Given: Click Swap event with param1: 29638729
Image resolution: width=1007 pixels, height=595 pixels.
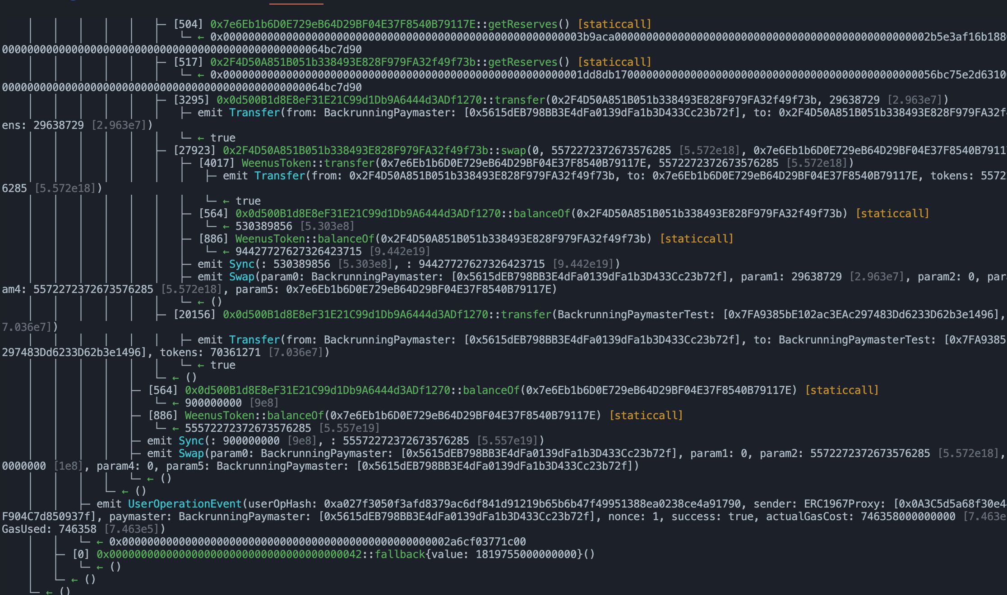Looking at the screenshot, I should click(241, 276).
